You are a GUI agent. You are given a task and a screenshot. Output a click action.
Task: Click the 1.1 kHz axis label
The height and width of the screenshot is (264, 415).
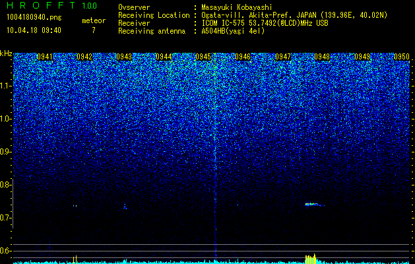(x=5, y=86)
